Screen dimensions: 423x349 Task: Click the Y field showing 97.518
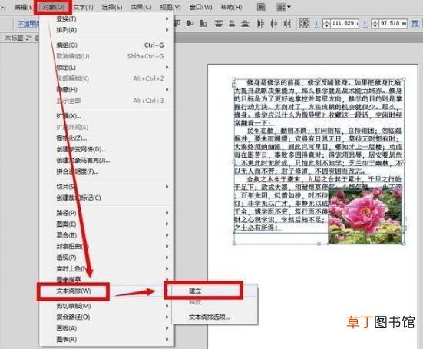click(x=393, y=24)
